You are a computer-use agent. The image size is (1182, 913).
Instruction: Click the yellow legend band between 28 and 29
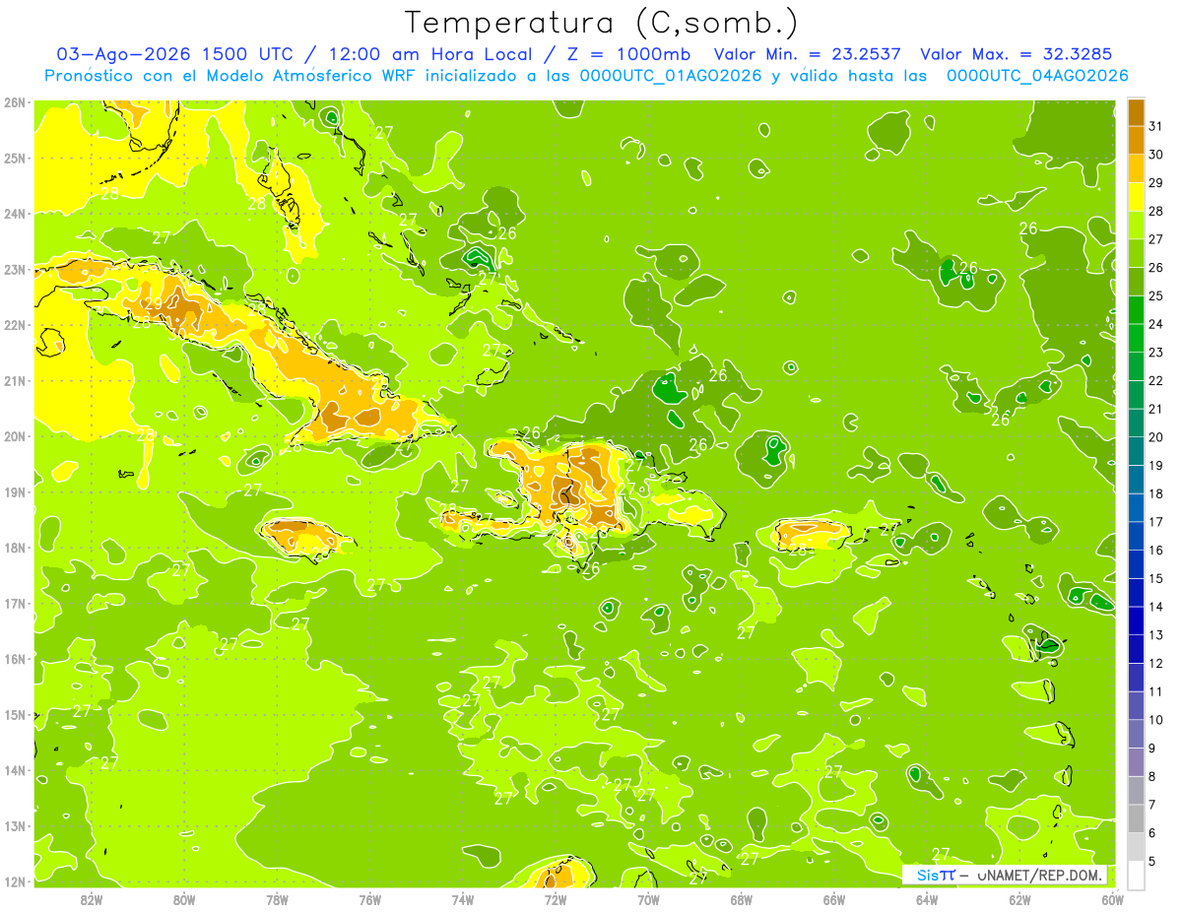[1136, 197]
